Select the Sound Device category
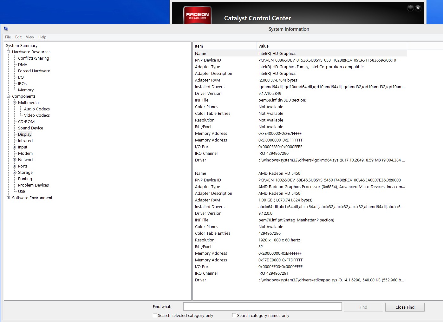 coord(30,128)
